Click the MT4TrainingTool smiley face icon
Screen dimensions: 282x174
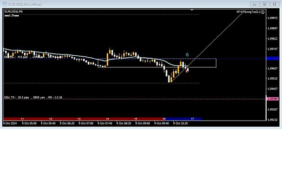[263, 12]
